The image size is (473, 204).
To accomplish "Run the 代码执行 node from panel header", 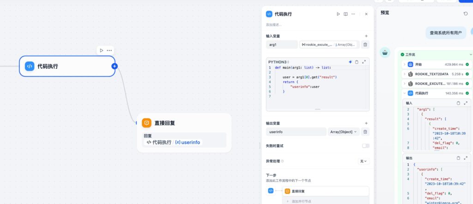I will [x=338, y=14].
